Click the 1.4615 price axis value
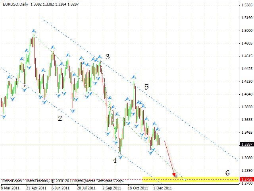The height and width of the screenshot is (191, 254). tap(247, 56)
